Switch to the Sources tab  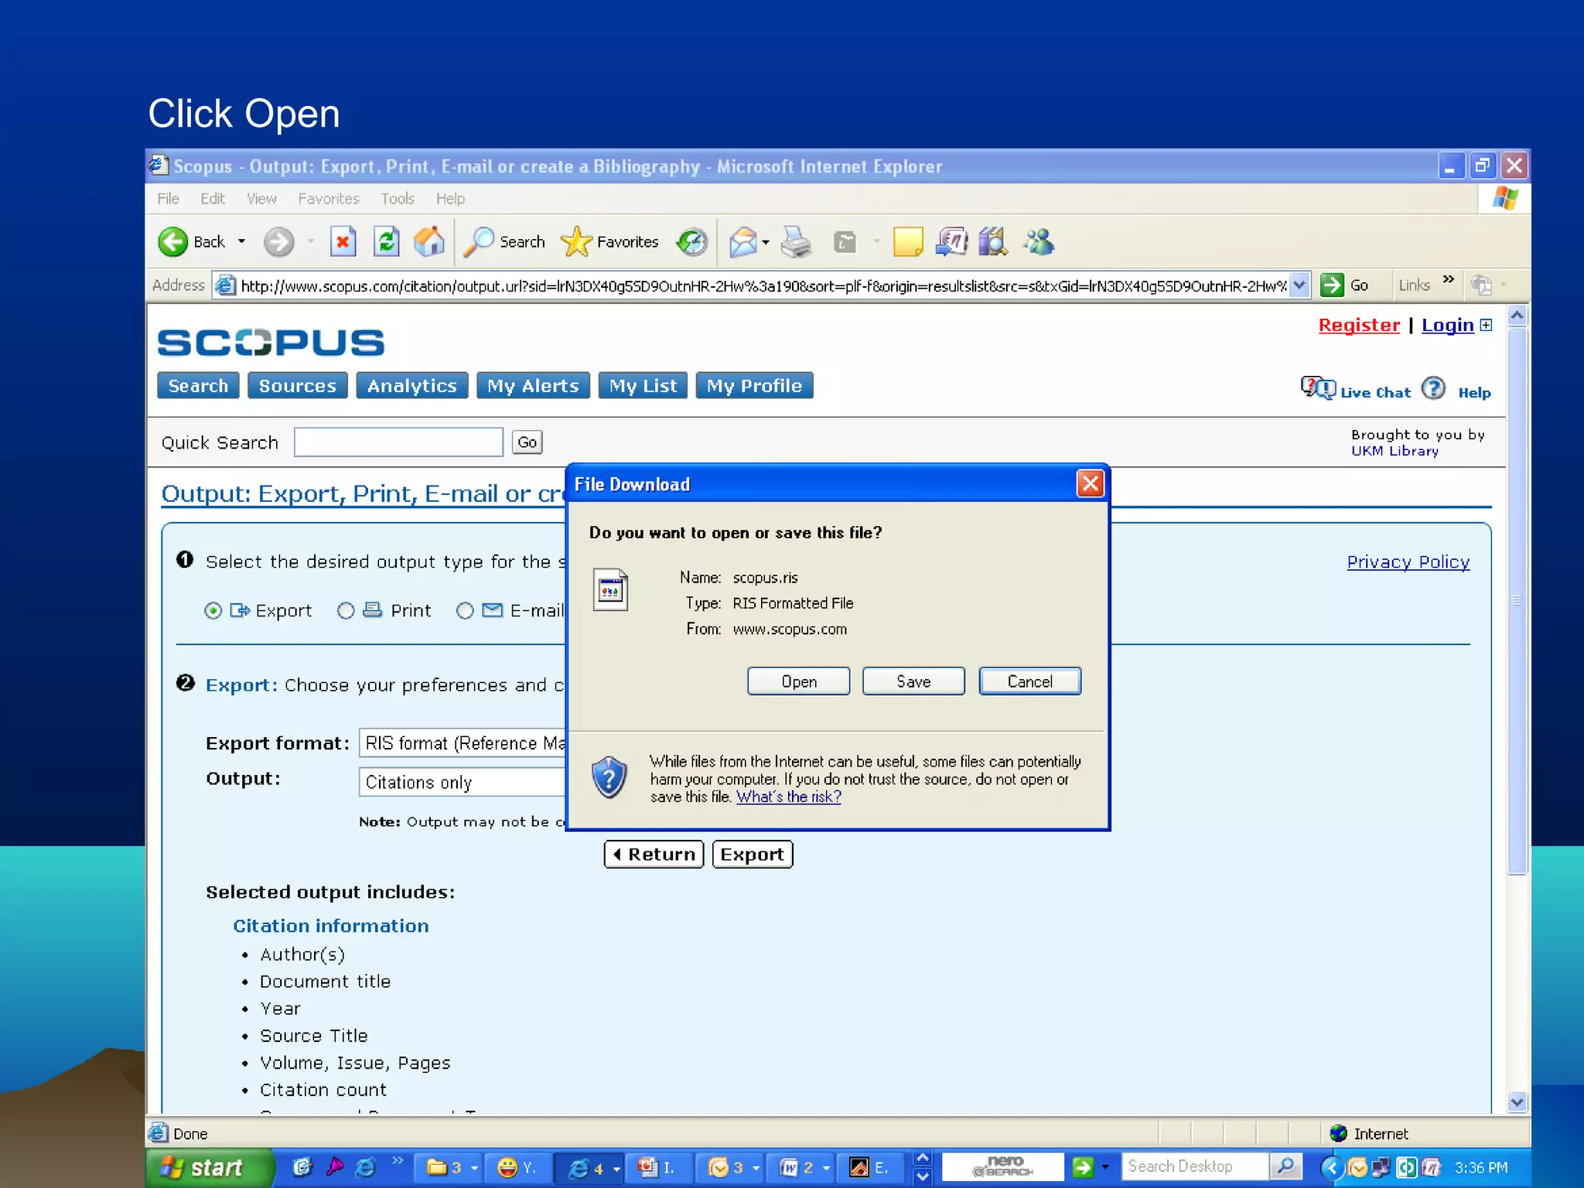point(297,386)
